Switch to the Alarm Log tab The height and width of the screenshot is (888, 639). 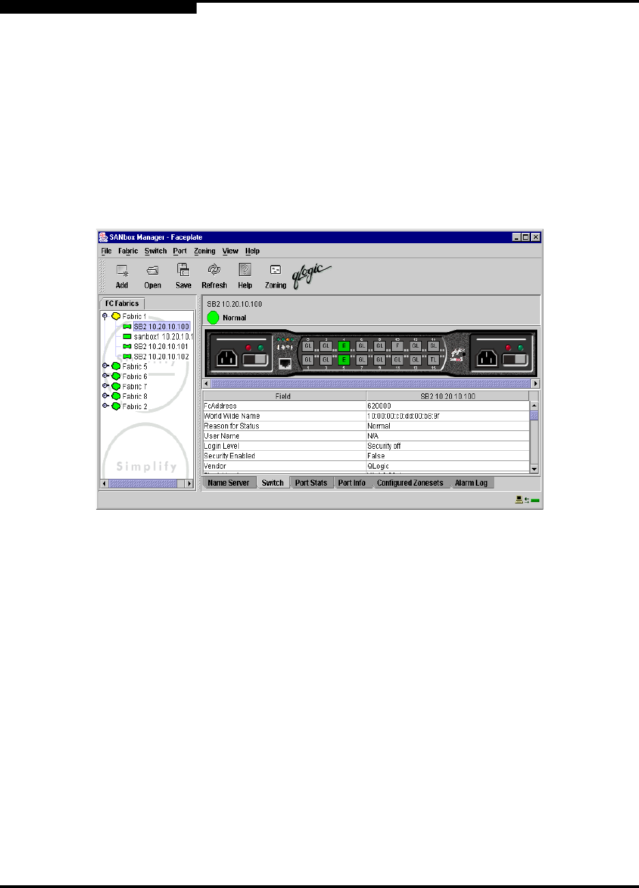tap(472, 483)
